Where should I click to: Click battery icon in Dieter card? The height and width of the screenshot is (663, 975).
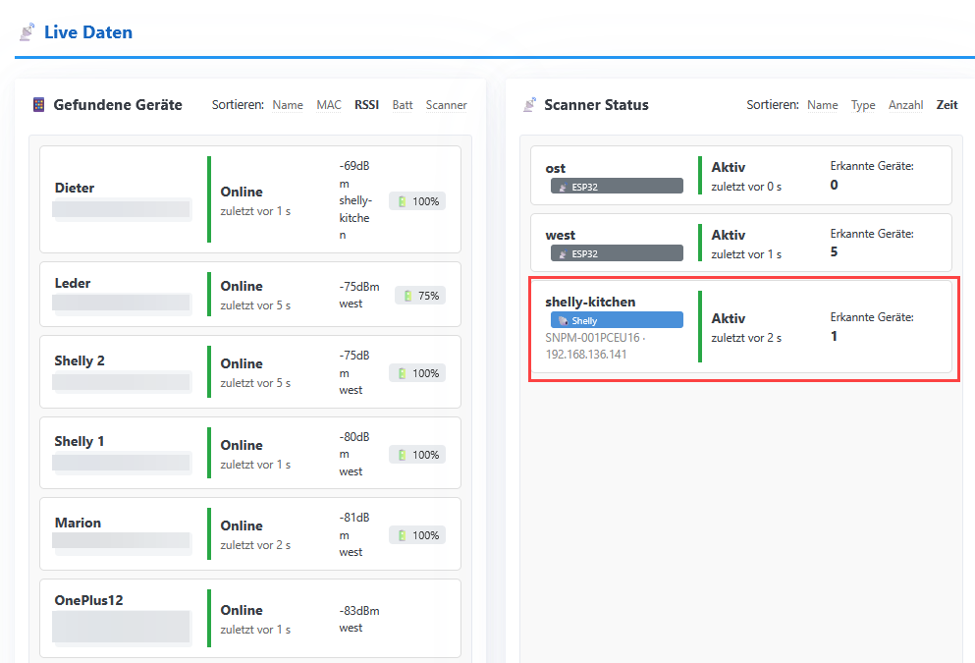point(402,201)
